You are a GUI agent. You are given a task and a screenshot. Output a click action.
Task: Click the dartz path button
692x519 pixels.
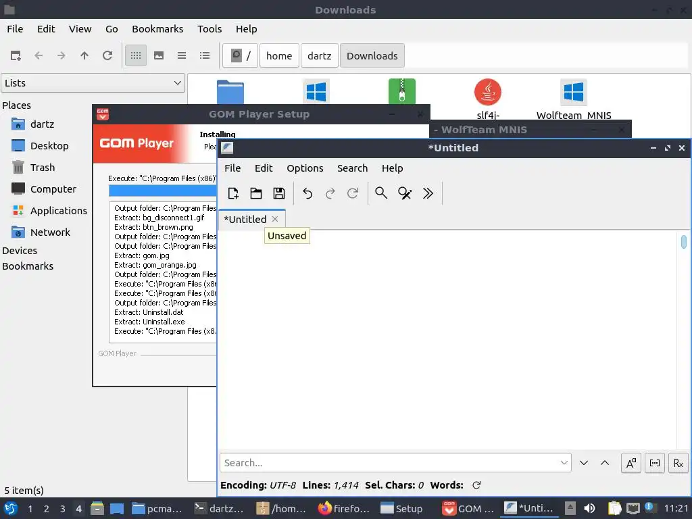pos(320,55)
